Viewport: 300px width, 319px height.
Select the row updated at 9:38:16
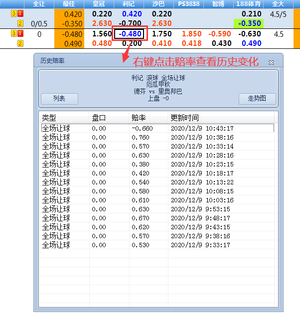click(157, 236)
